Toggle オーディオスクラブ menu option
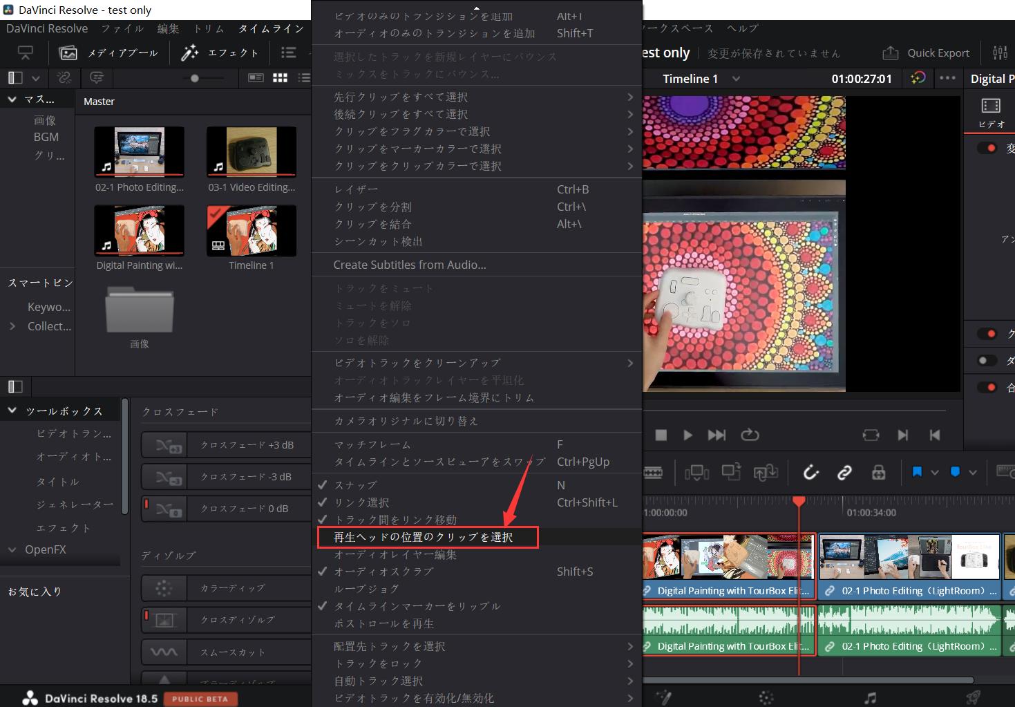1015x707 pixels. 477,572
